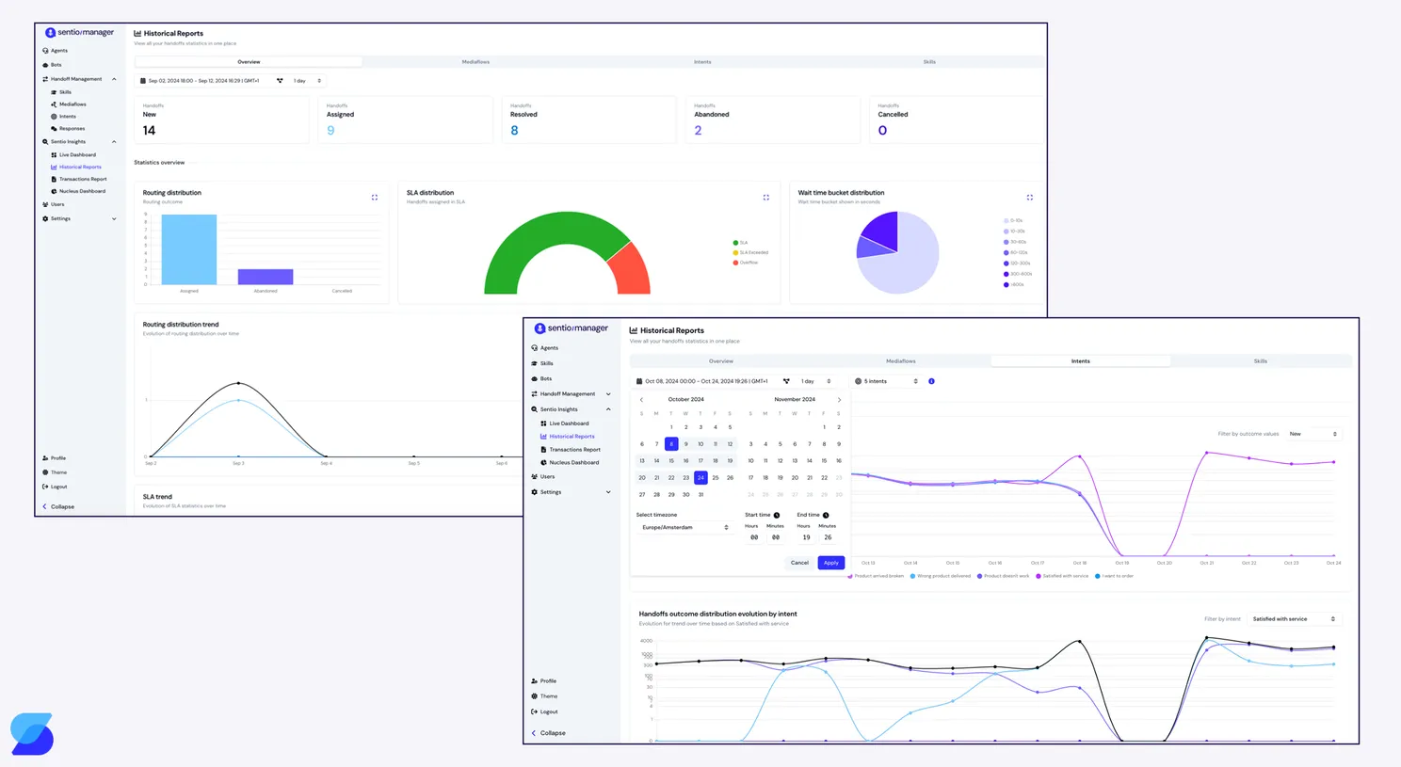
Task: Open Bots in the back window sidebar
Action: pos(53,65)
